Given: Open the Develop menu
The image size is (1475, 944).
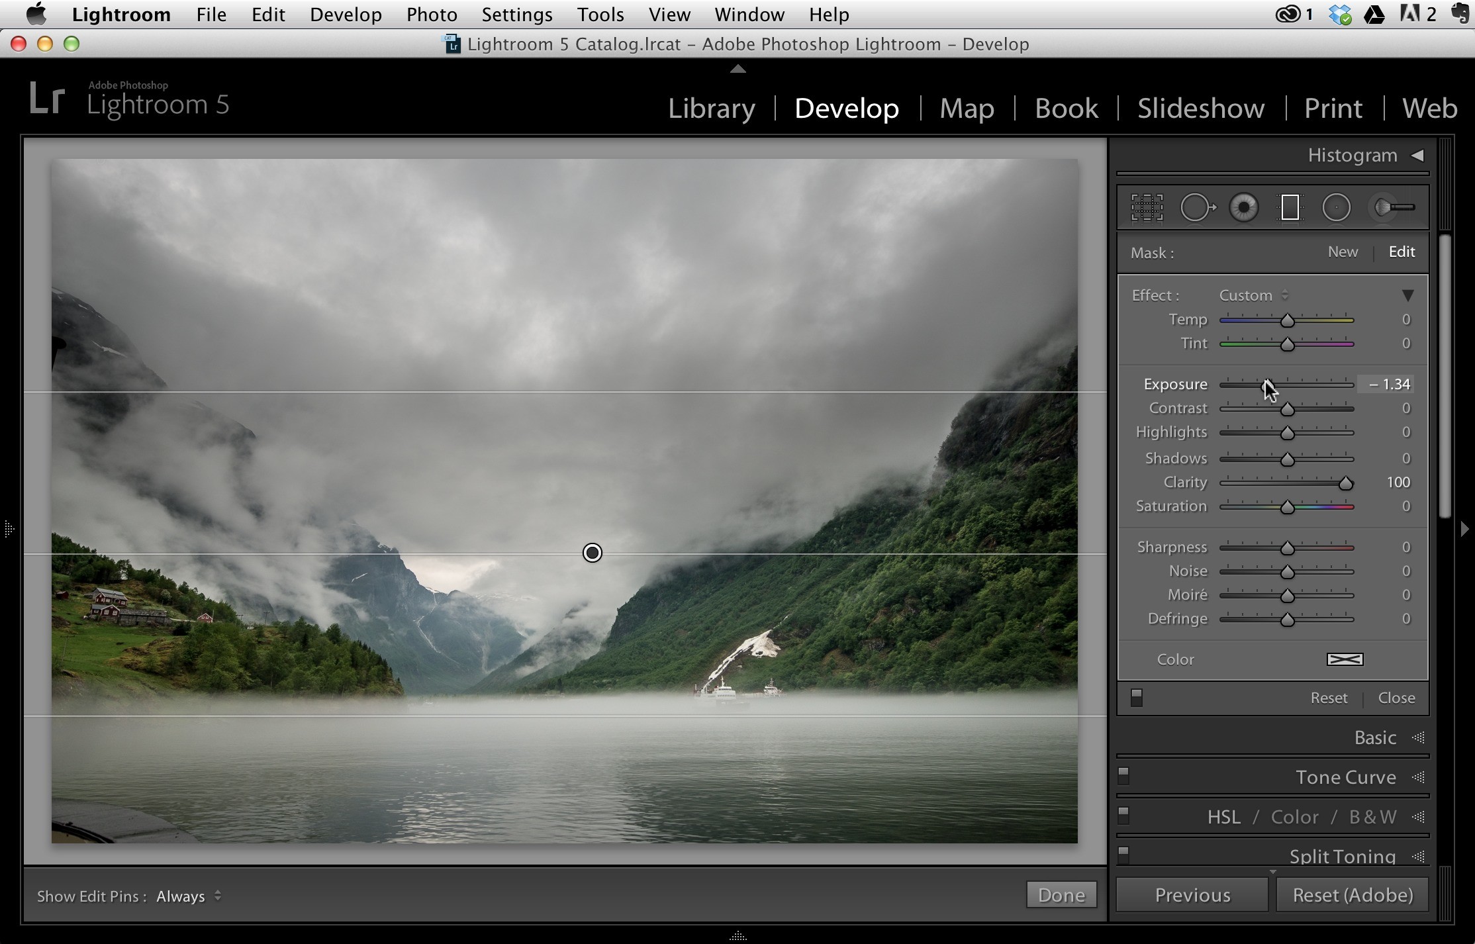Looking at the screenshot, I should tap(346, 15).
